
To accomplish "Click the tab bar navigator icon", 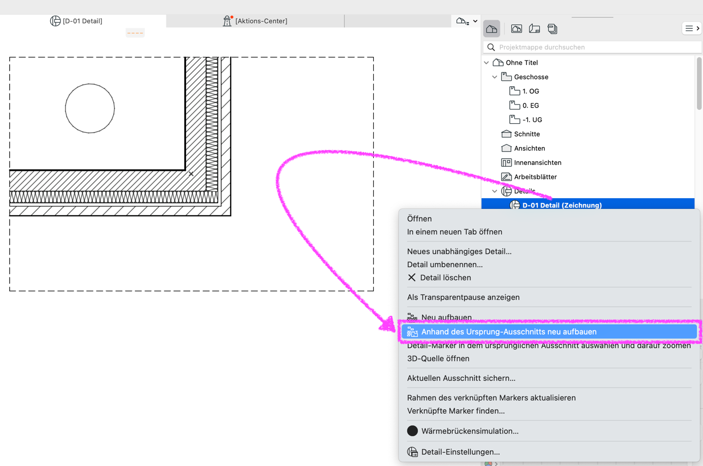I will [x=462, y=21].
